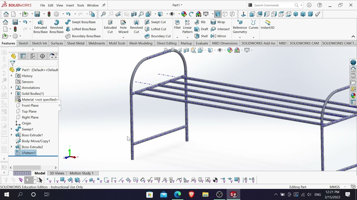Expand the Annotations folder

coord(11,88)
